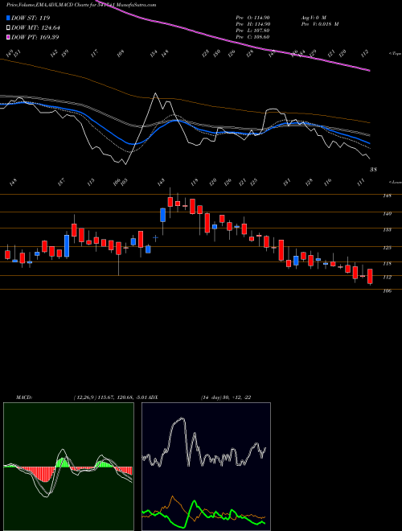Click the previous high value row

click(252, 24)
